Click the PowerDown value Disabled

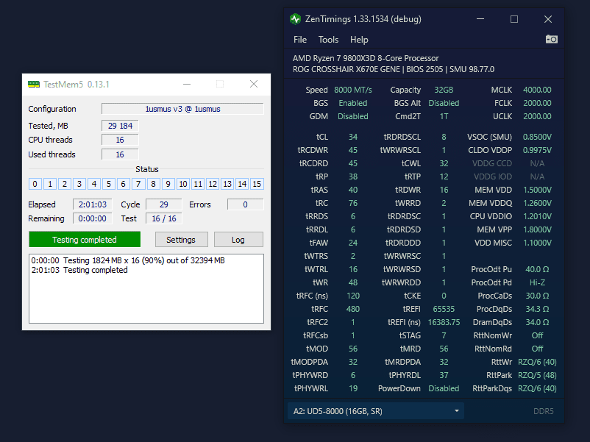click(444, 388)
